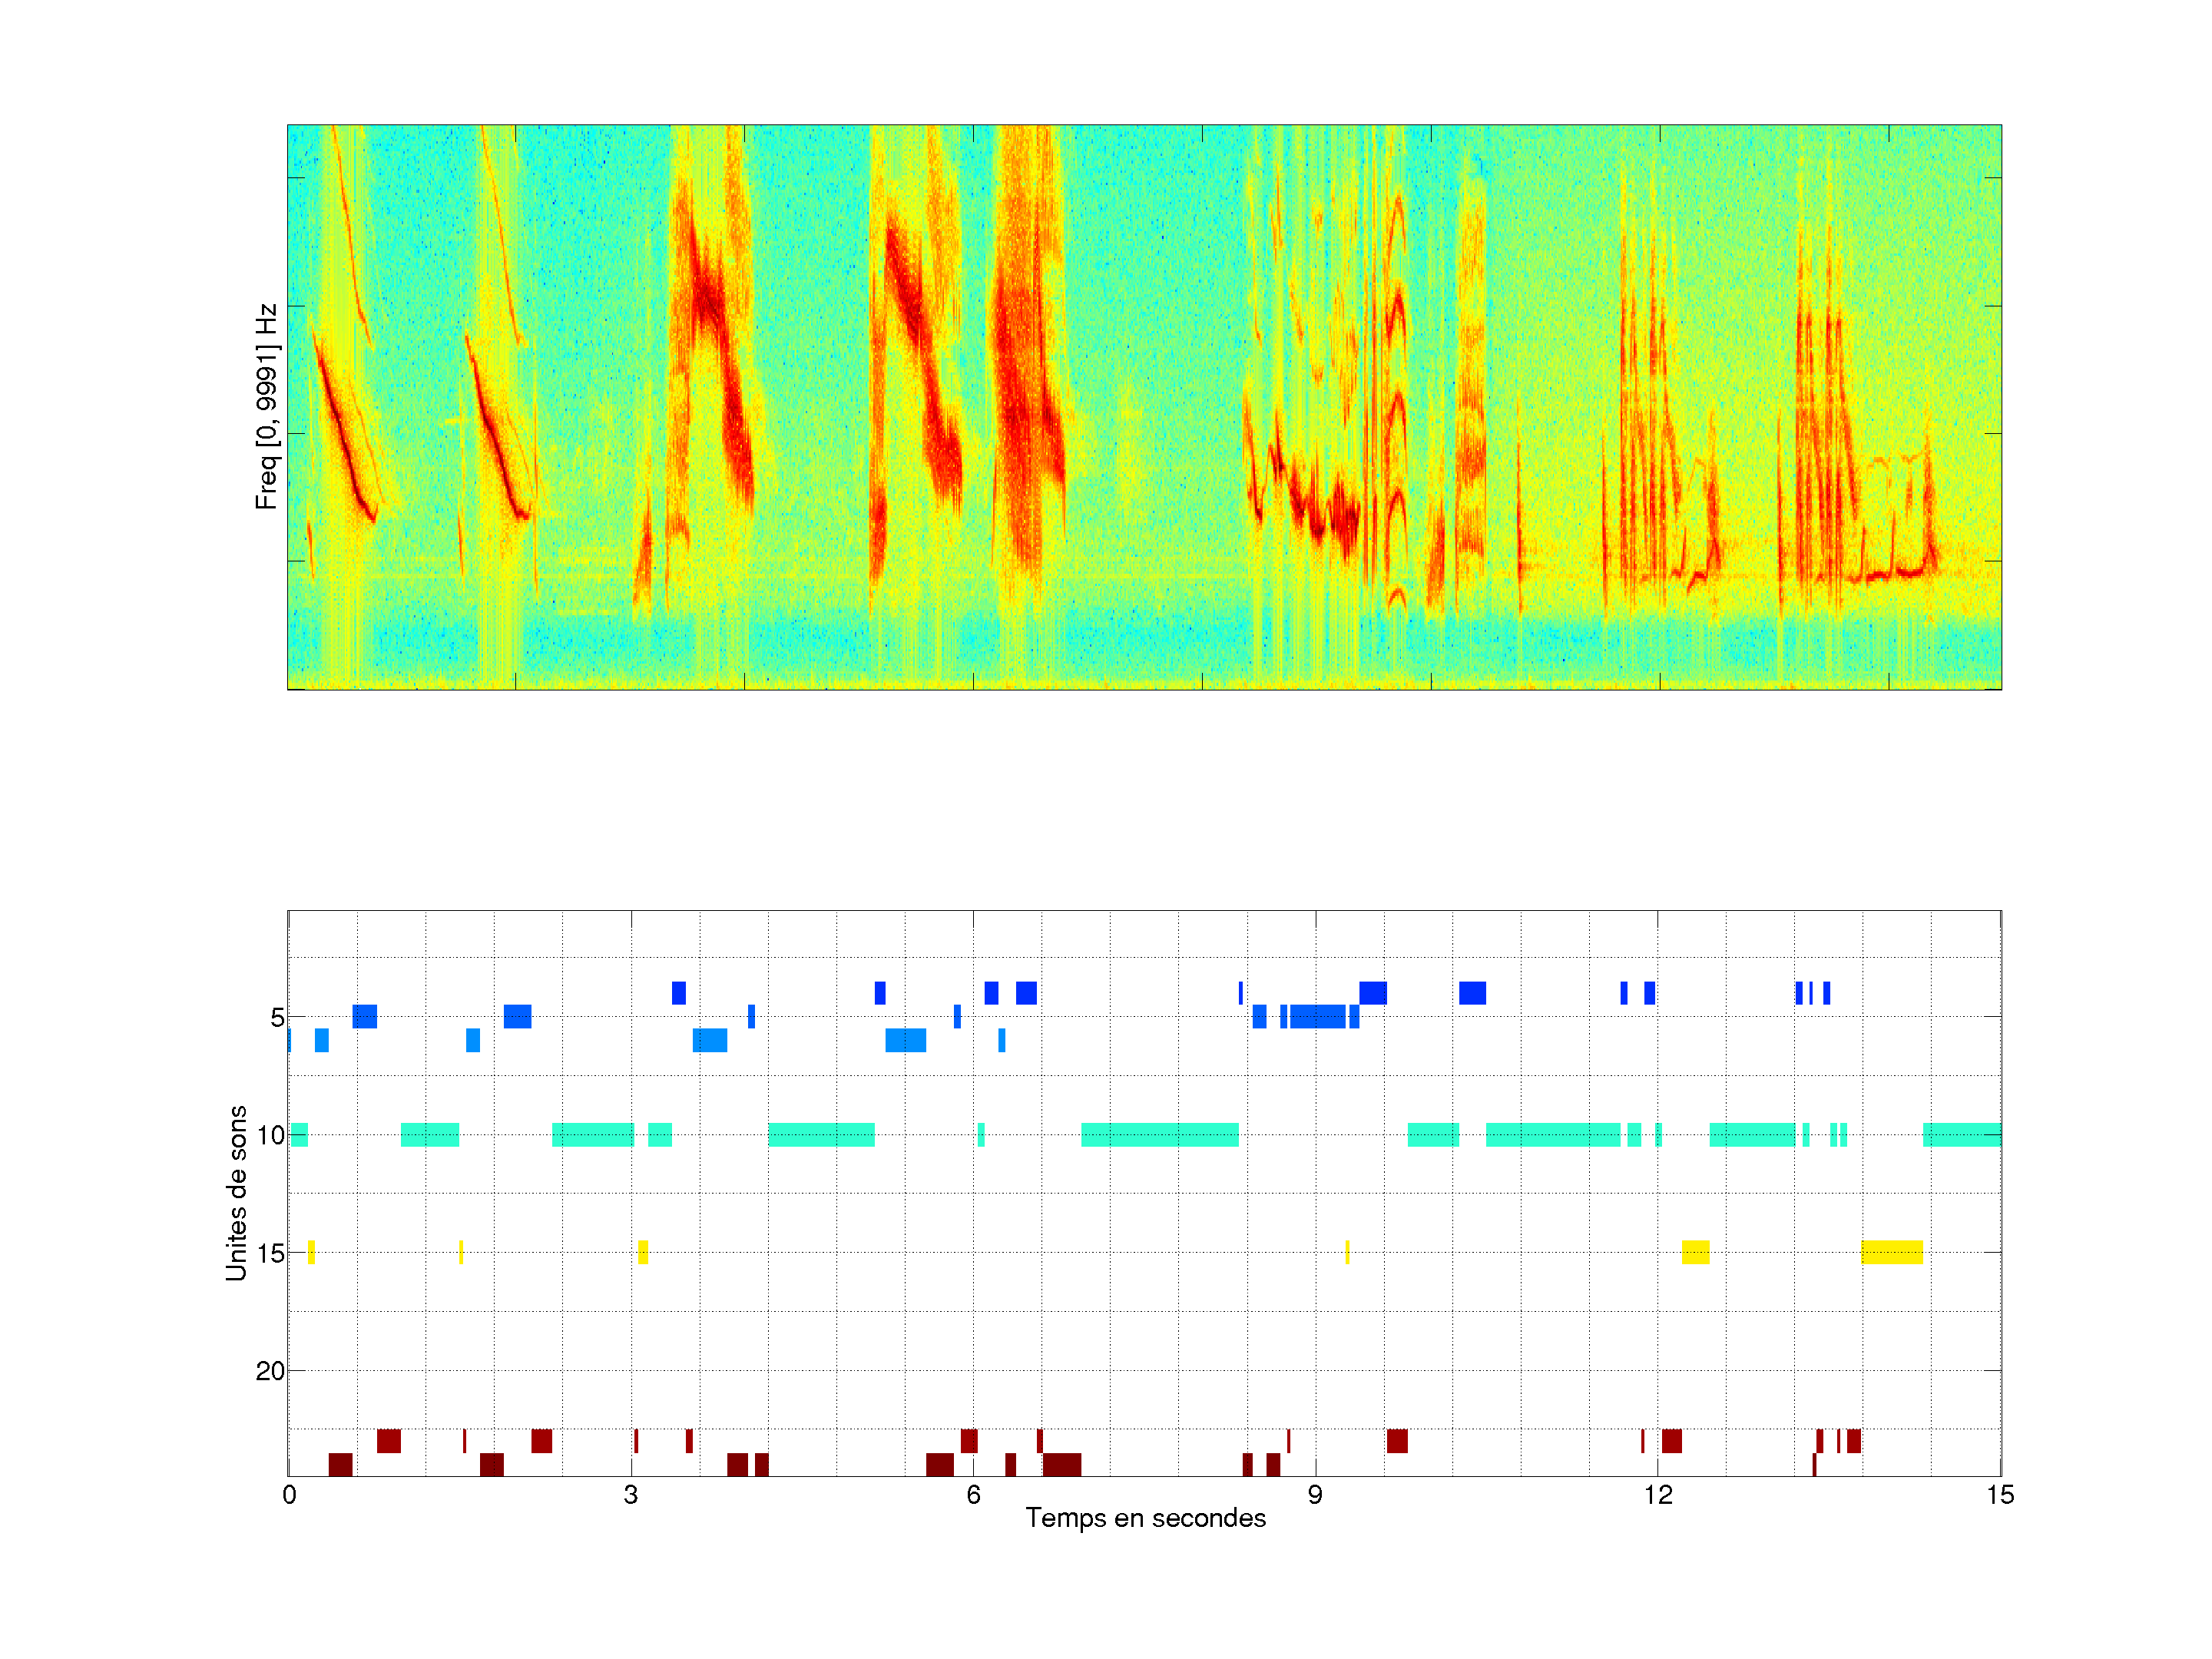Click the 'Unites de sons' axis label
Viewport: 2212px width, 1659px height.
point(236,1193)
